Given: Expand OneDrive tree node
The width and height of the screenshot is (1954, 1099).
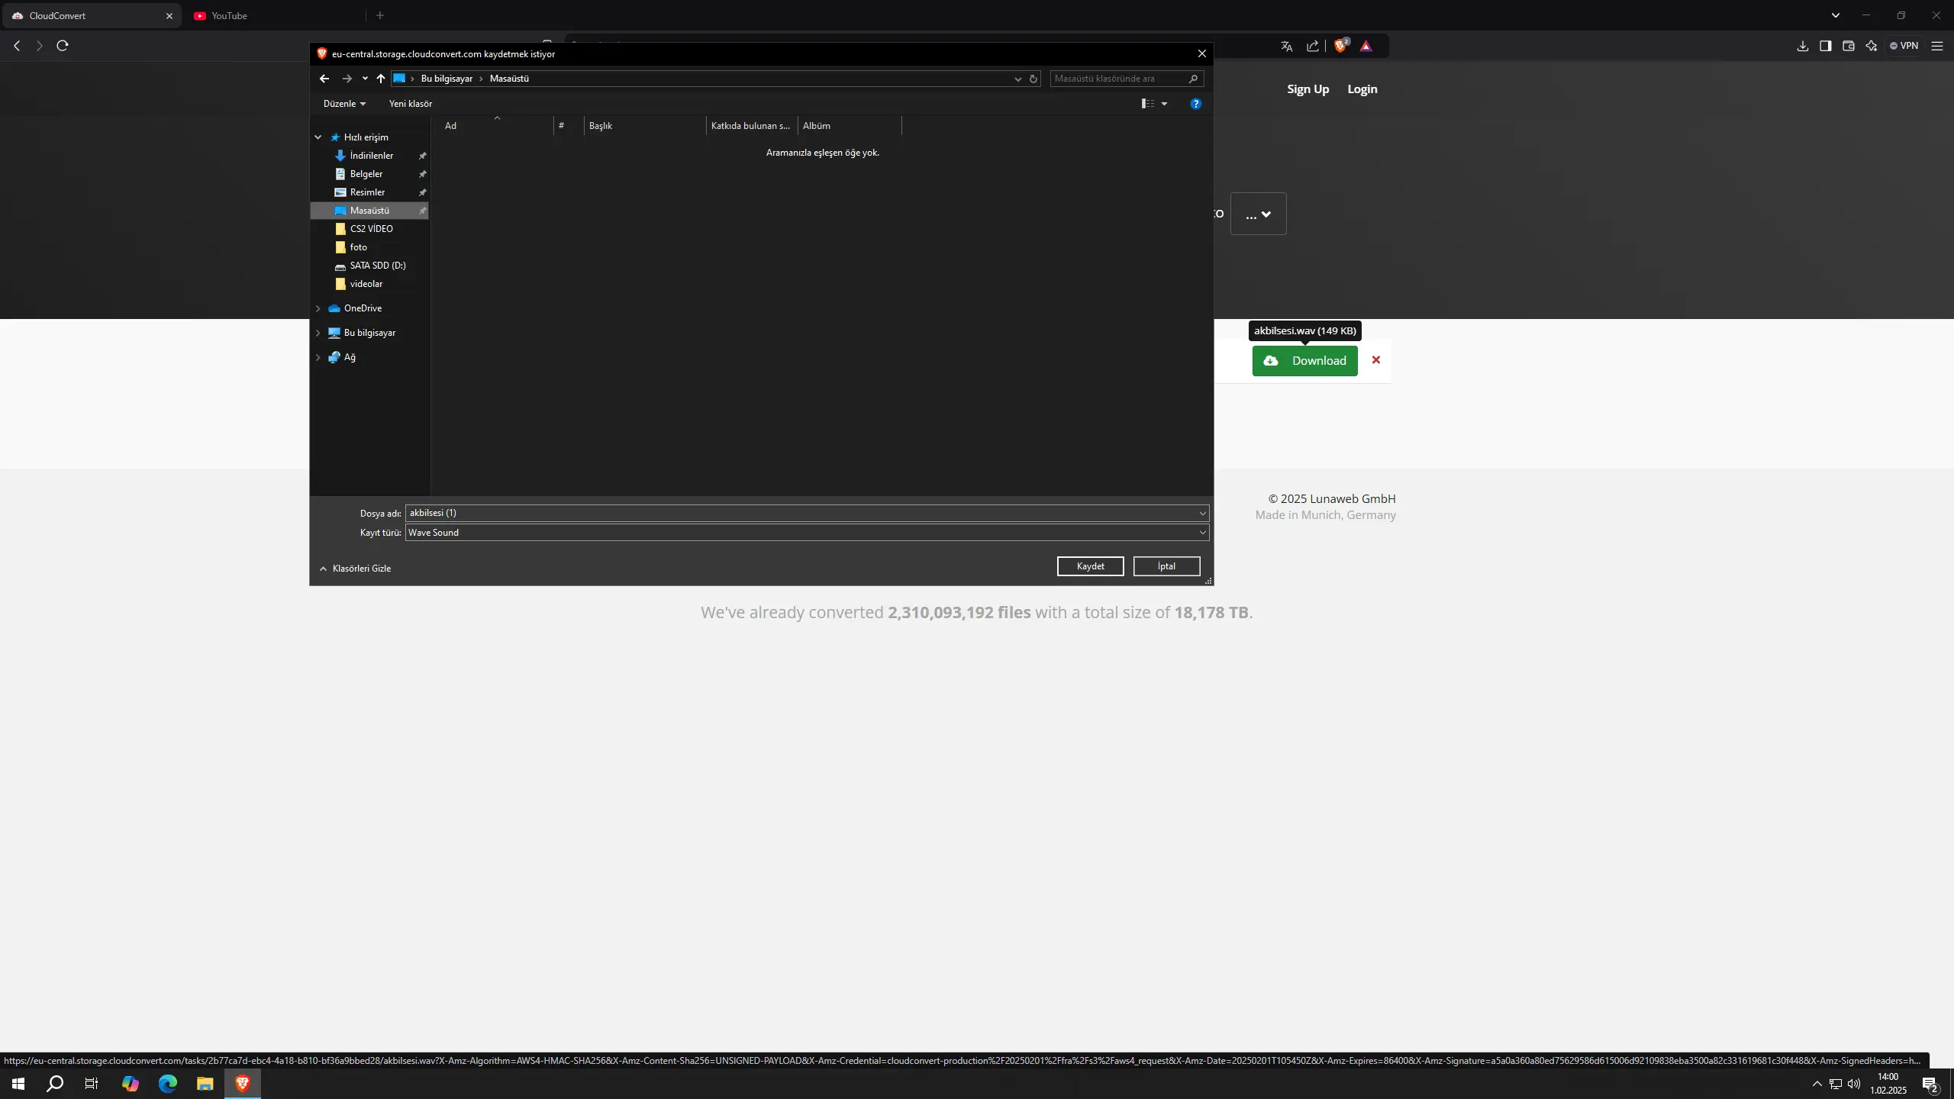Looking at the screenshot, I should 318,308.
